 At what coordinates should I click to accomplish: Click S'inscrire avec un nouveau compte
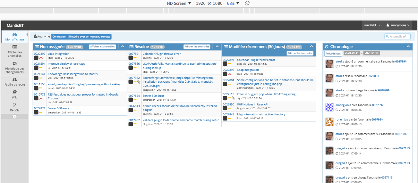pos(89,37)
